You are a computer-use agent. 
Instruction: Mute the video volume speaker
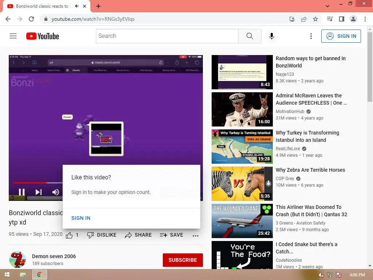pos(56,192)
